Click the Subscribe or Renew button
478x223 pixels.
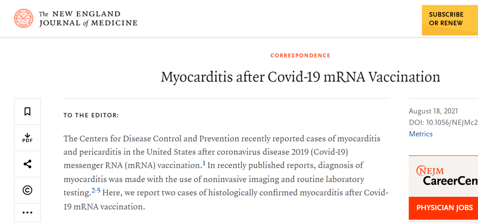click(x=449, y=19)
